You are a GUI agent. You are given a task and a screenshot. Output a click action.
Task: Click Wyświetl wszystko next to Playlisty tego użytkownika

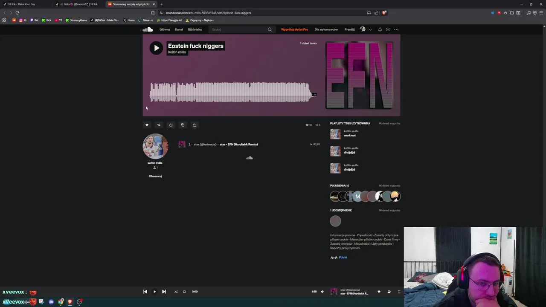click(x=389, y=123)
